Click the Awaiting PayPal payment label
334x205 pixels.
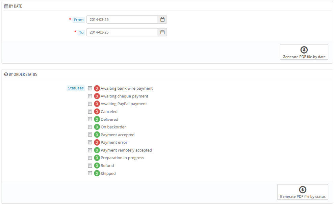(124, 104)
